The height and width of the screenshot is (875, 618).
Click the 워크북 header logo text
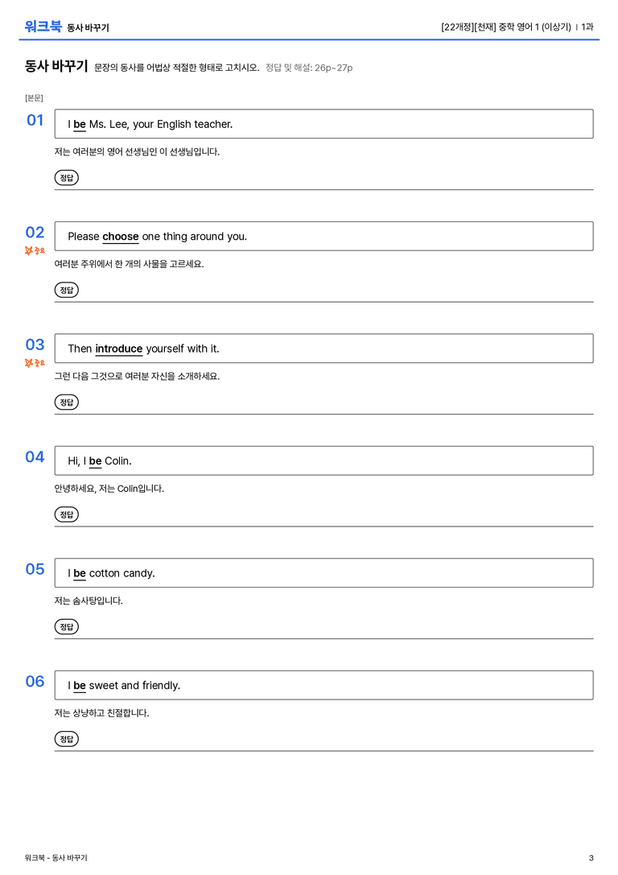click(x=43, y=27)
